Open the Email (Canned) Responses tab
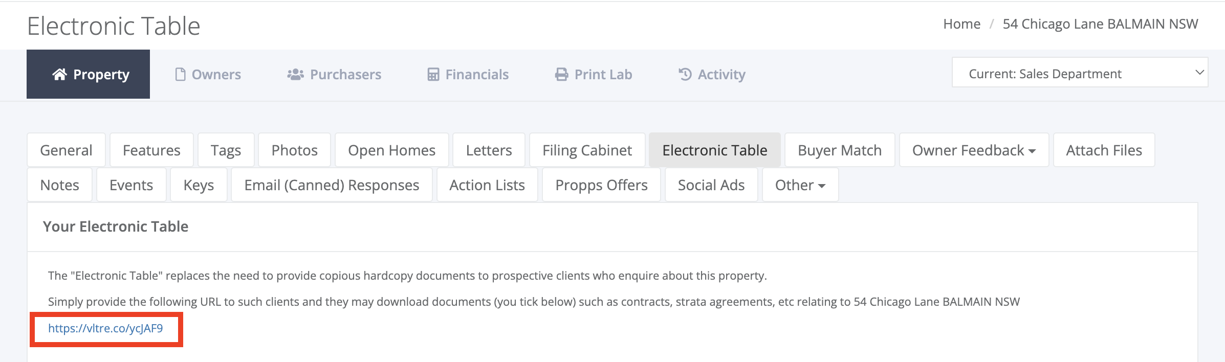Image resolution: width=1225 pixels, height=362 pixels. point(332,185)
